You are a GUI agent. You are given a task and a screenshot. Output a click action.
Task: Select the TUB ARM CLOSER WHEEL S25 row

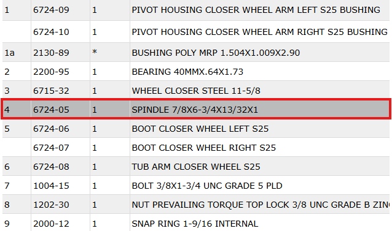click(x=196, y=167)
